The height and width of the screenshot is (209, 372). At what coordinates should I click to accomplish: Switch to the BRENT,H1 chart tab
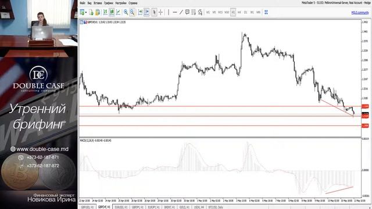pos(169,207)
